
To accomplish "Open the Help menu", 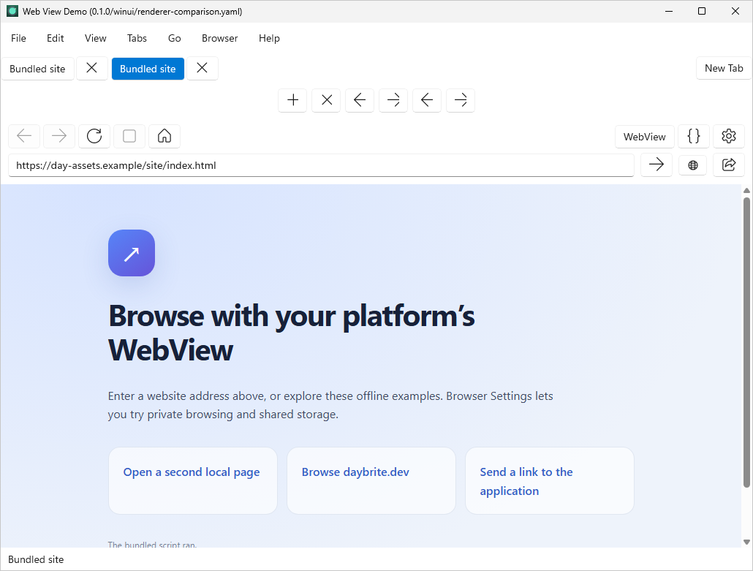I will point(269,39).
